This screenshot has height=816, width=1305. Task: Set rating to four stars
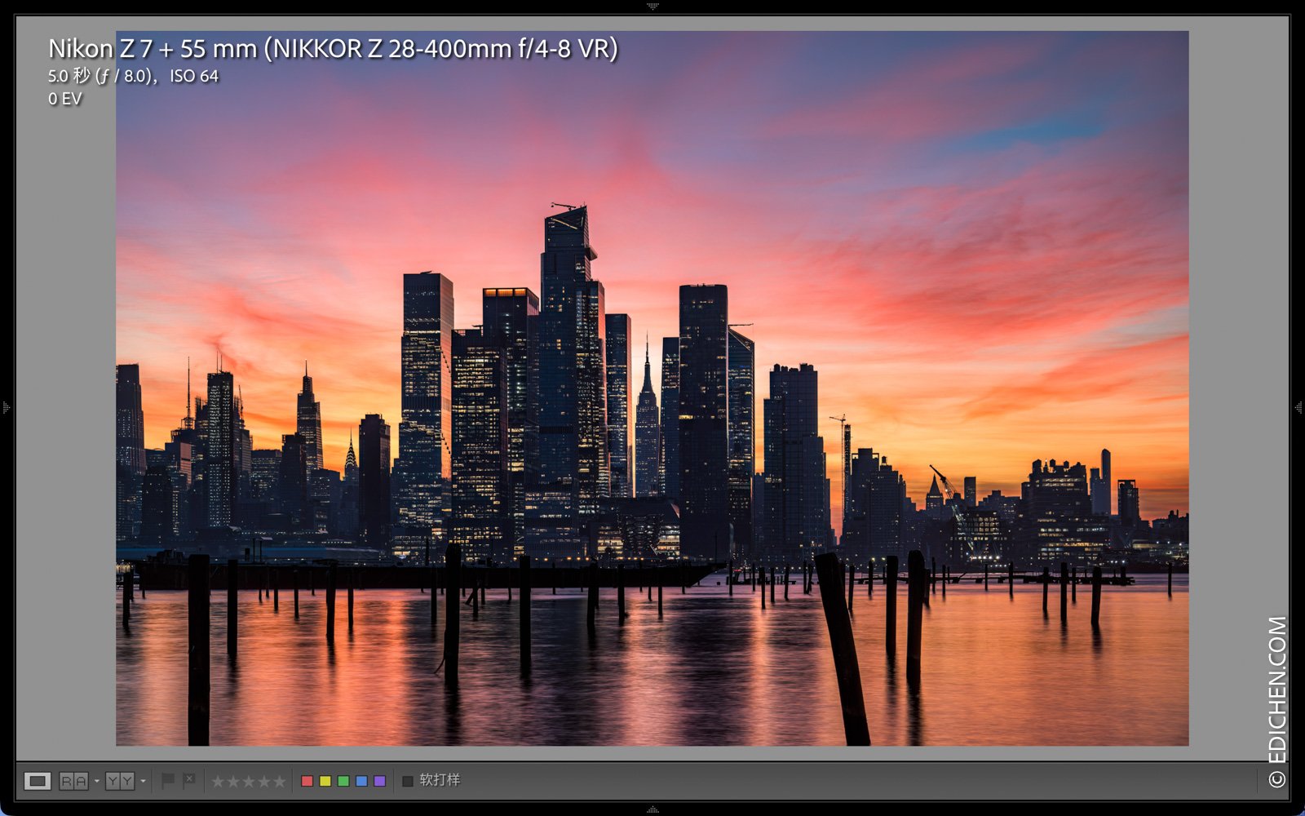click(x=264, y=781)
